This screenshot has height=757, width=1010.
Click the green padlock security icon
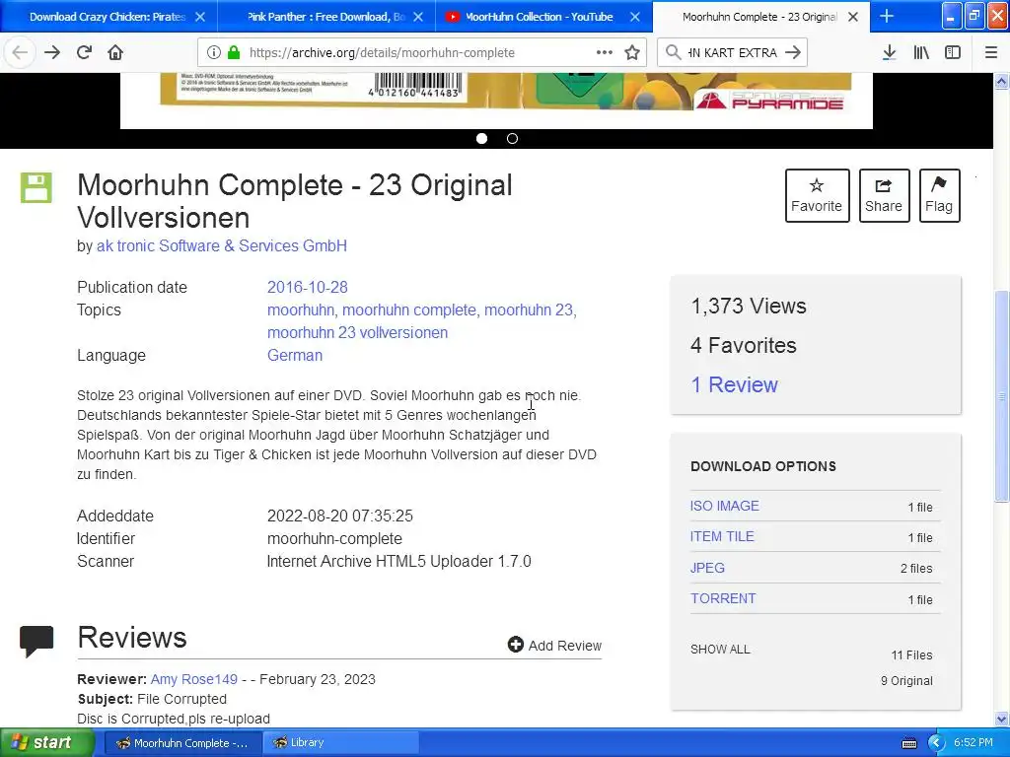coord(234,52)
